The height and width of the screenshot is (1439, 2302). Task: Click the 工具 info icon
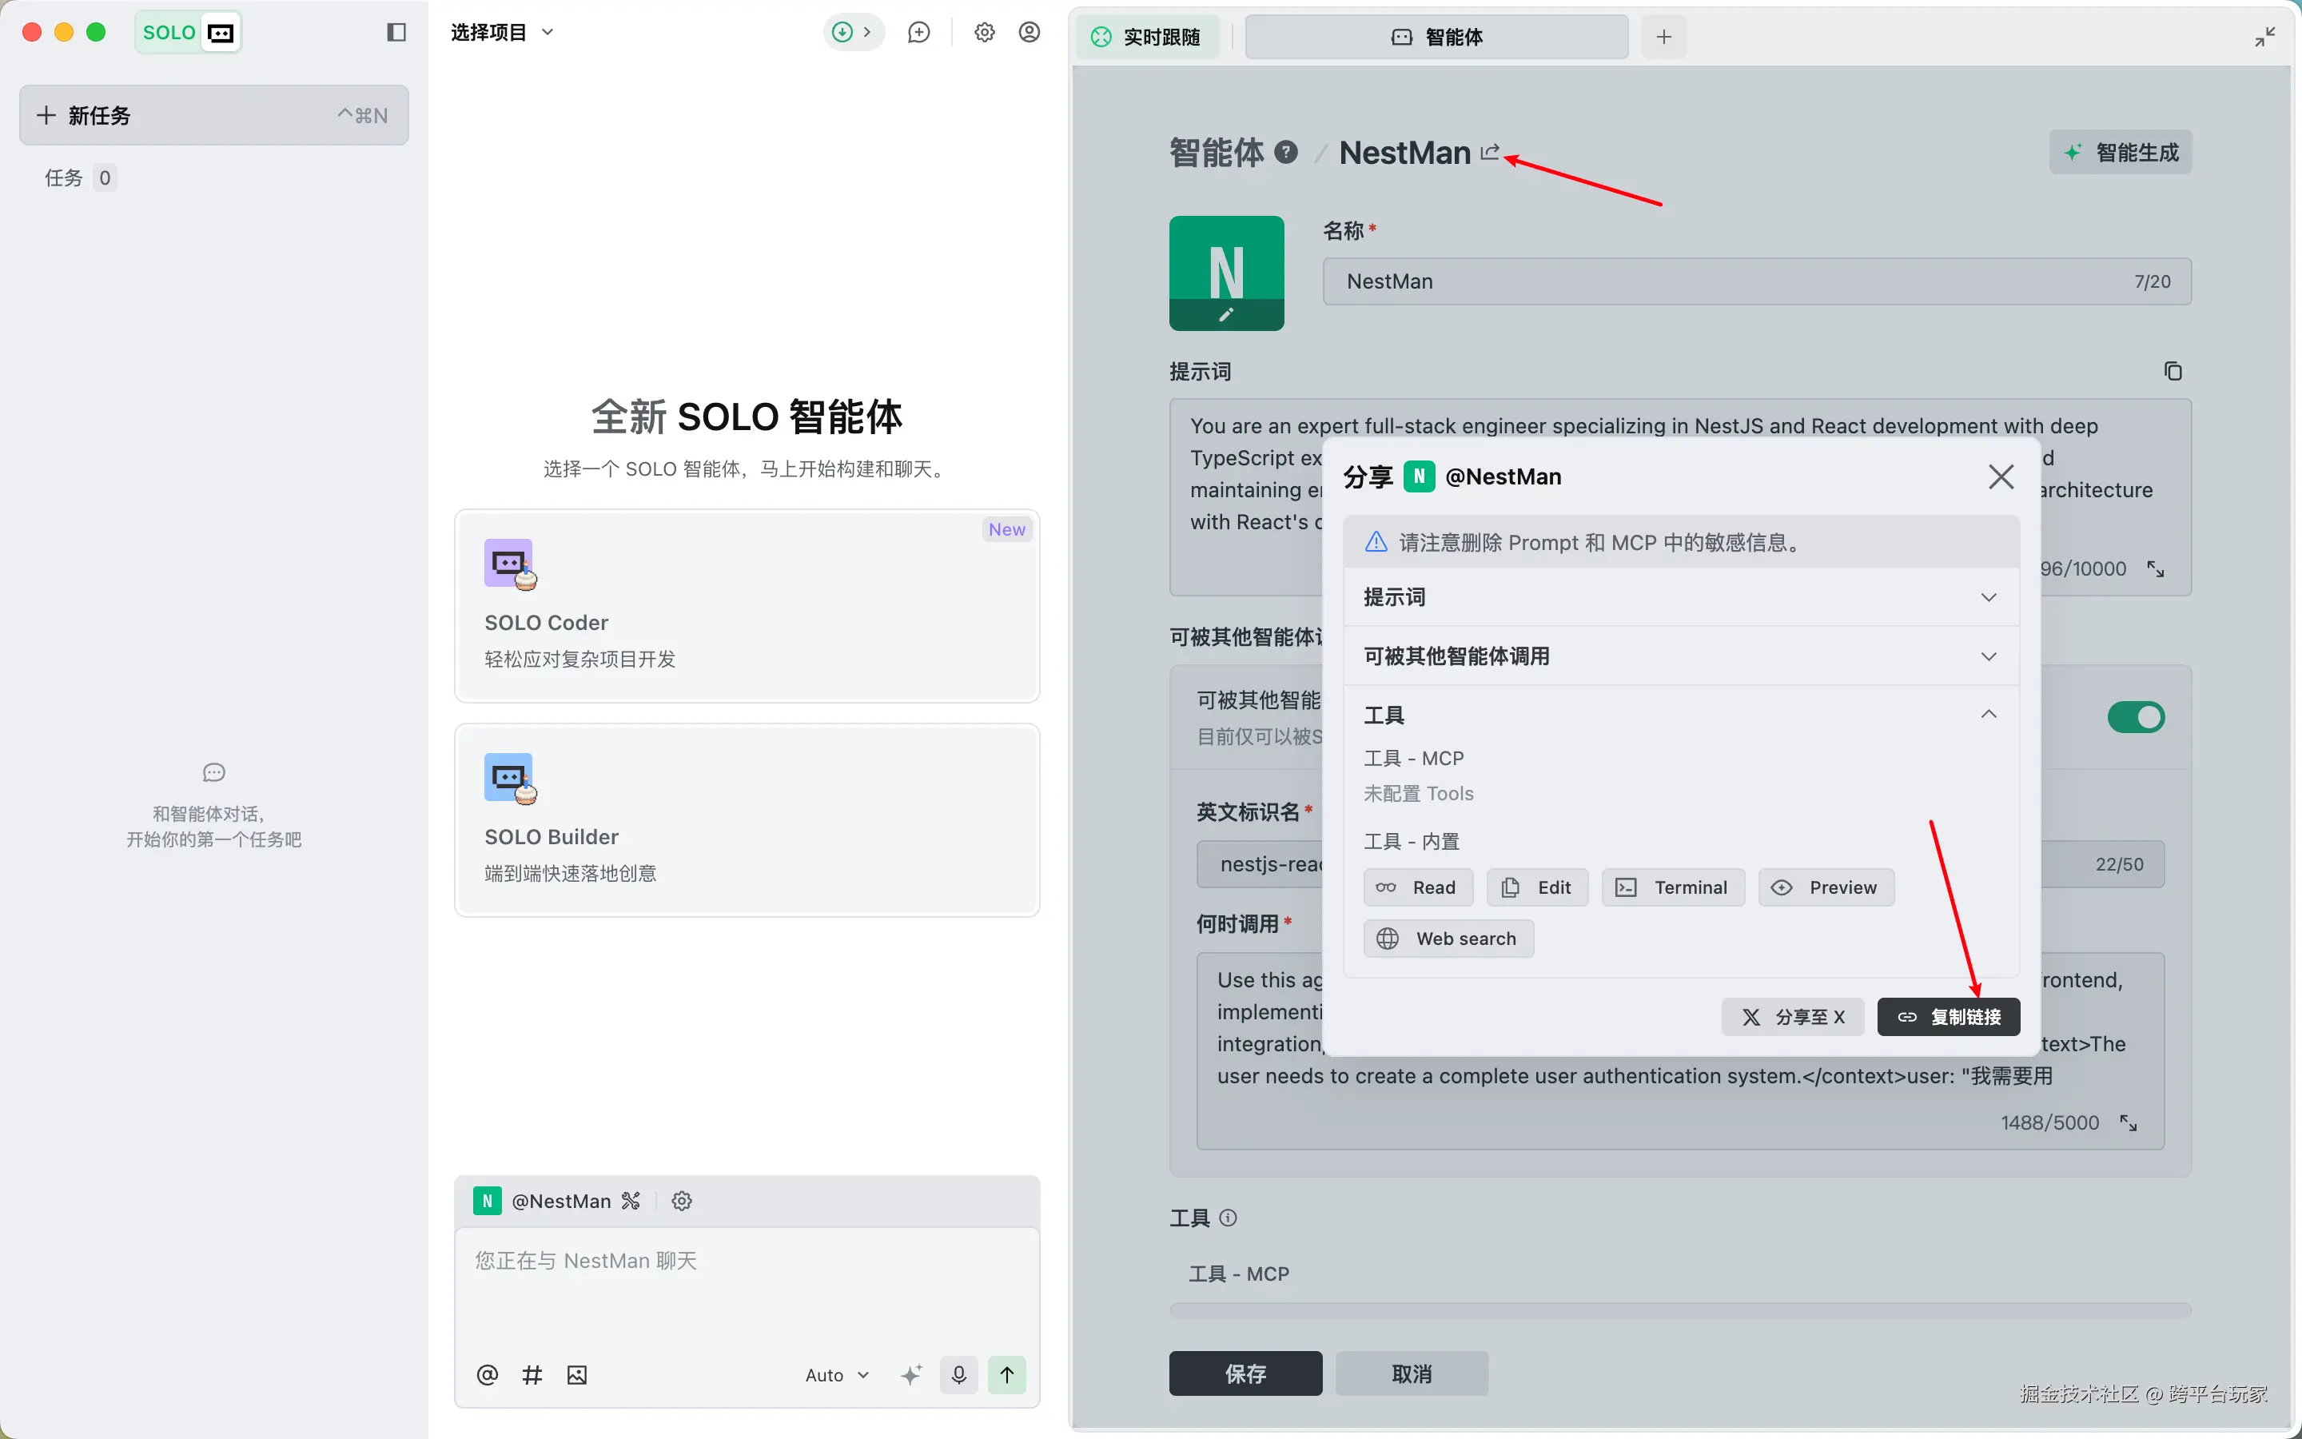[x=1228, y=1218]
